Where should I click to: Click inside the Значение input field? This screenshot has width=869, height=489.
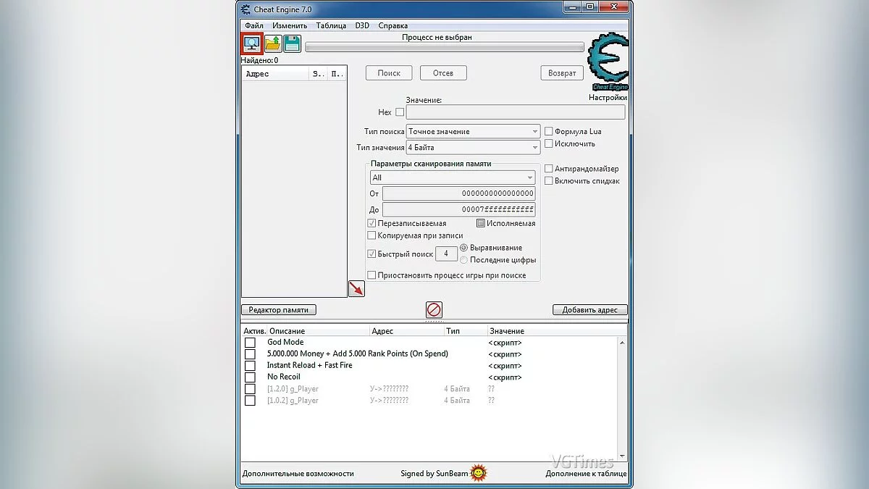click(514, 112)
